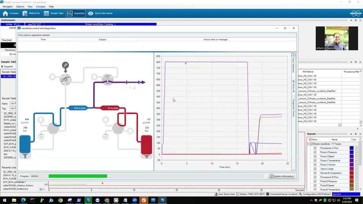Enable the Diagnostic Traces checkbox
363x204 pixels.
[294, 97]
